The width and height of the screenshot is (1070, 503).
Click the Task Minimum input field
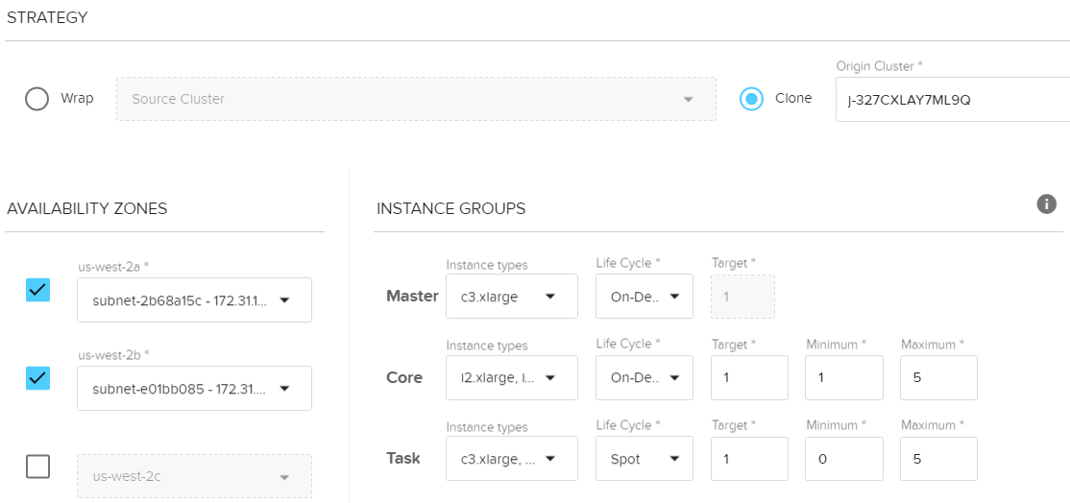pos(844,459)
